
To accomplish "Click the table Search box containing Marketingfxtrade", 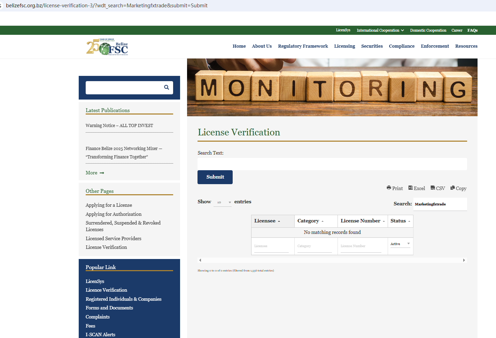I will (x=440, y=204).
